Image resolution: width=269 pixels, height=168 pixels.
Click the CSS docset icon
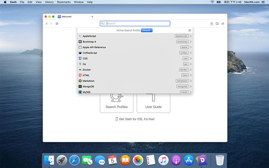click(x=80, y=58)
